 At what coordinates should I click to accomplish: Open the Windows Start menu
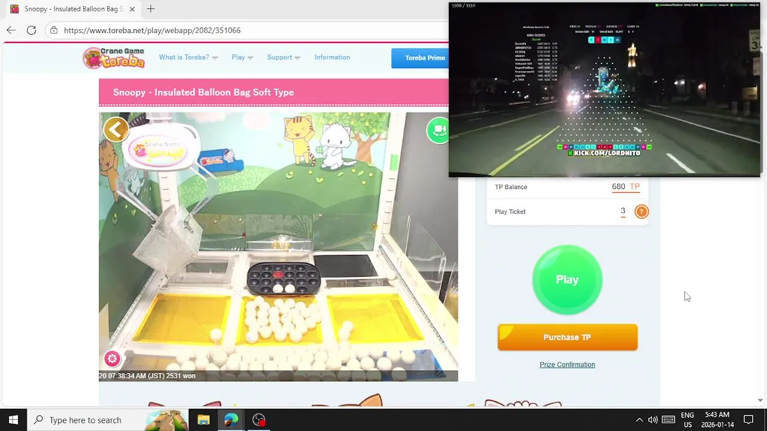tap(13, 420)
